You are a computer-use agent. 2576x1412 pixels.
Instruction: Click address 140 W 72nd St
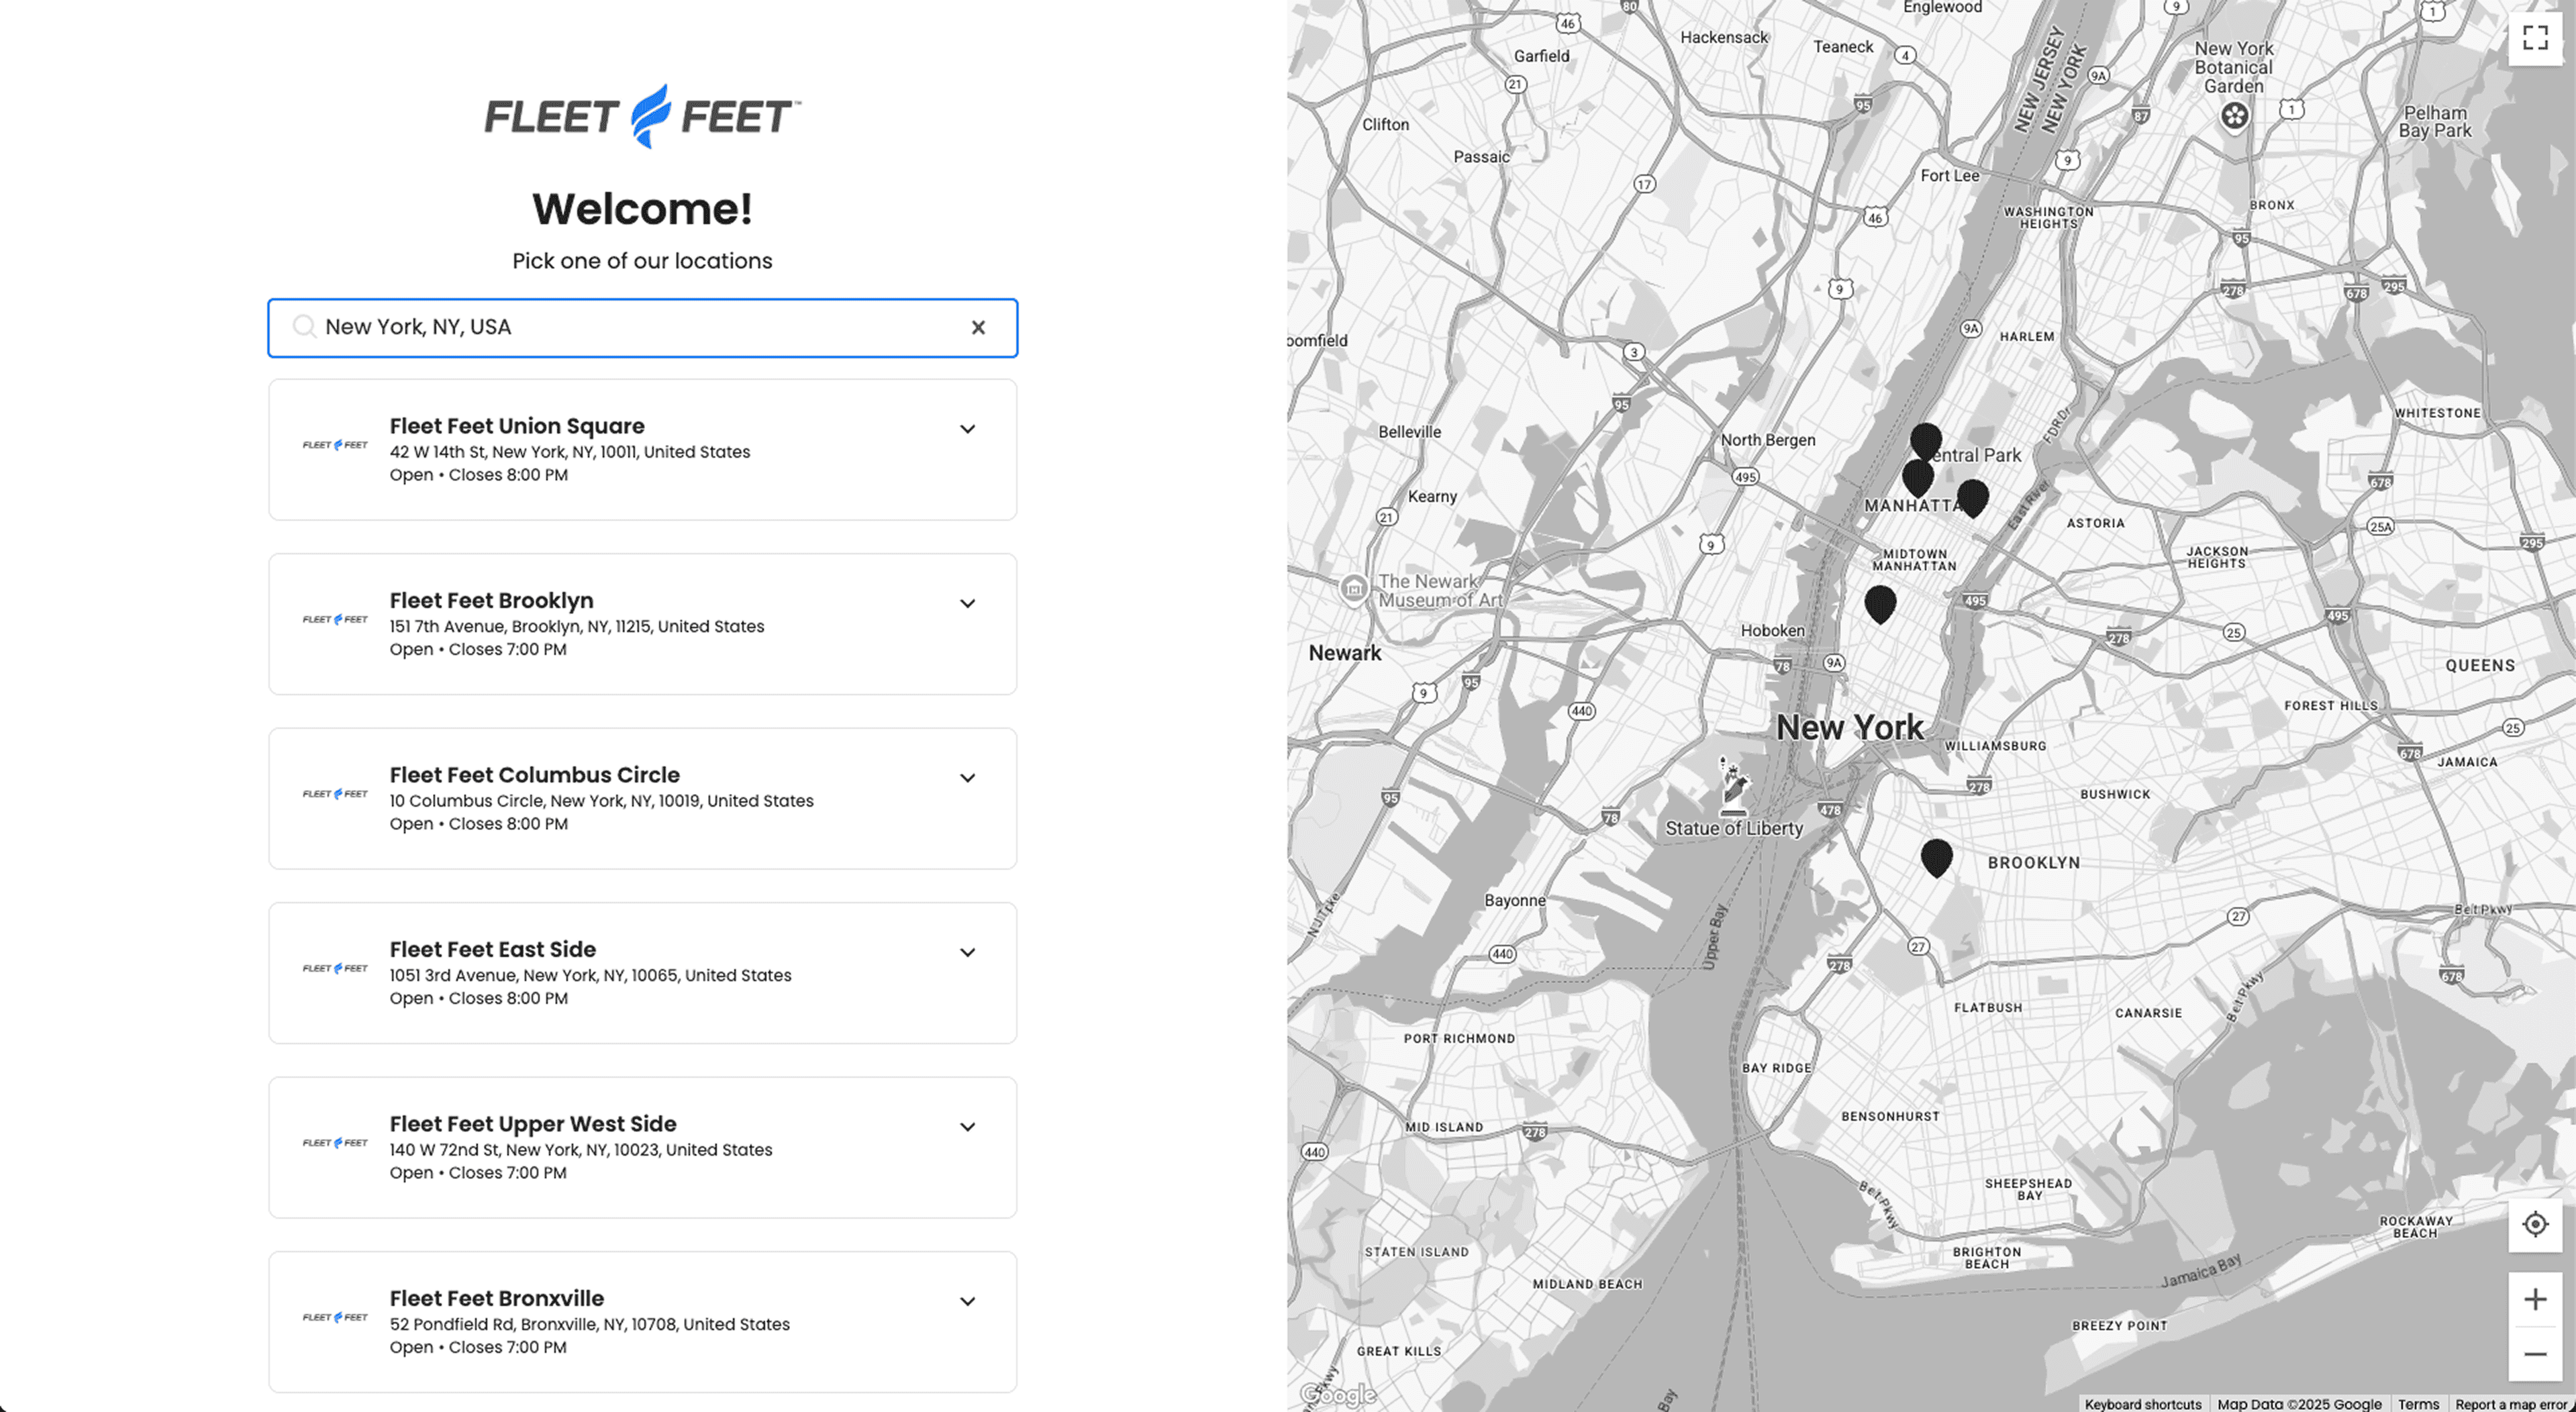pyautogui.click(x=580, y=1150)
